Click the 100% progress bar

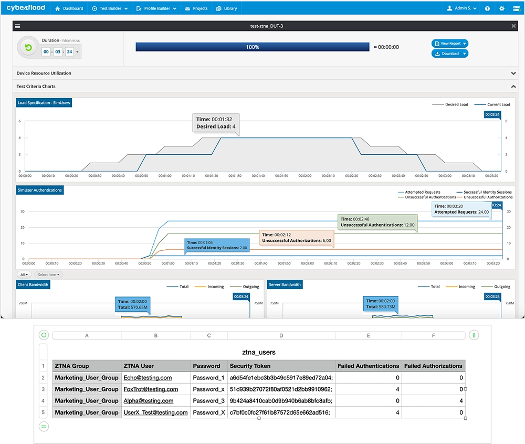tap(252, 47)
